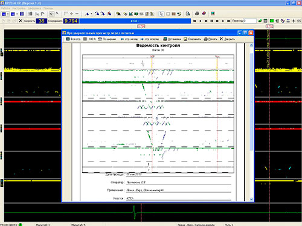
Task: Click fast rewind double-arrow control
Action: tap(206, 21)
